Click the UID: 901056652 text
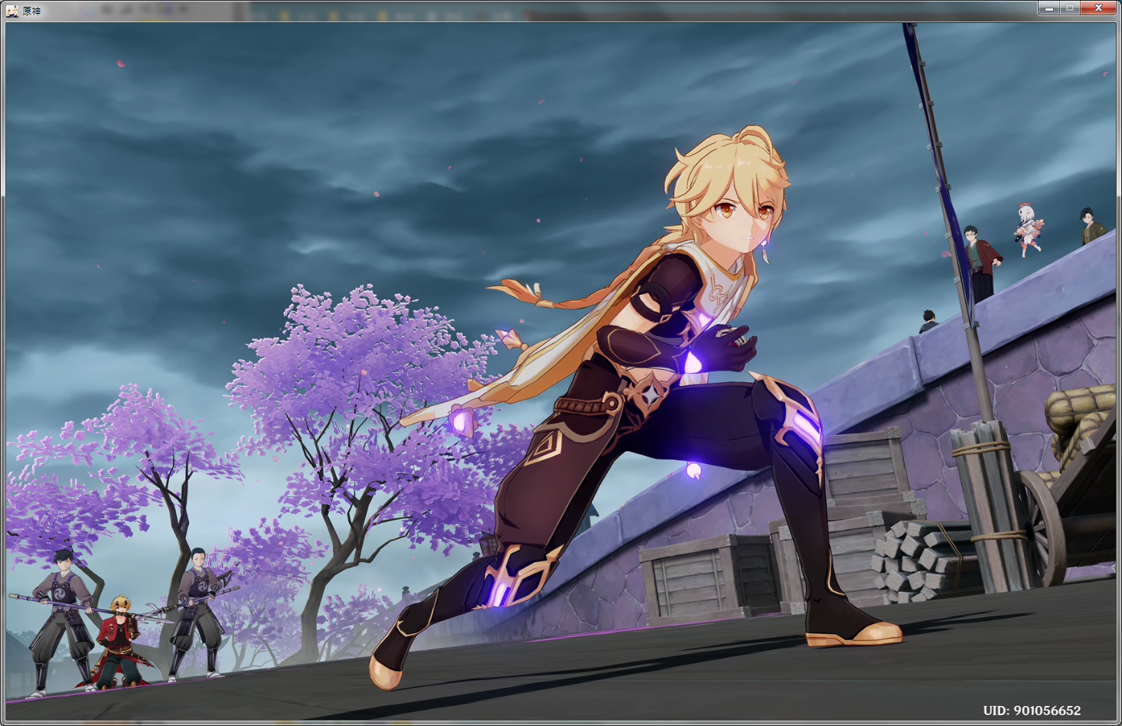1122x726 pixels. [1032, 711]
